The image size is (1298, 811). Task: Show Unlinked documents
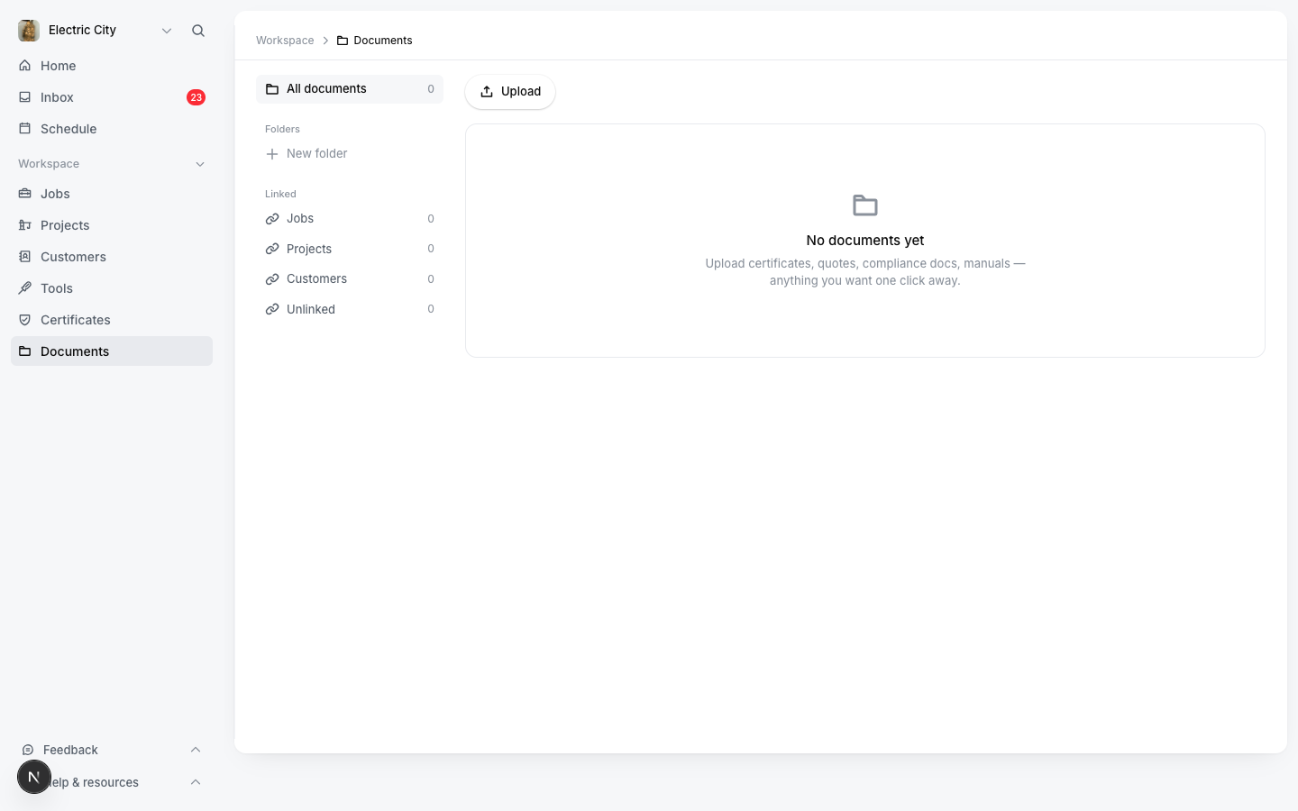(350, 309)
